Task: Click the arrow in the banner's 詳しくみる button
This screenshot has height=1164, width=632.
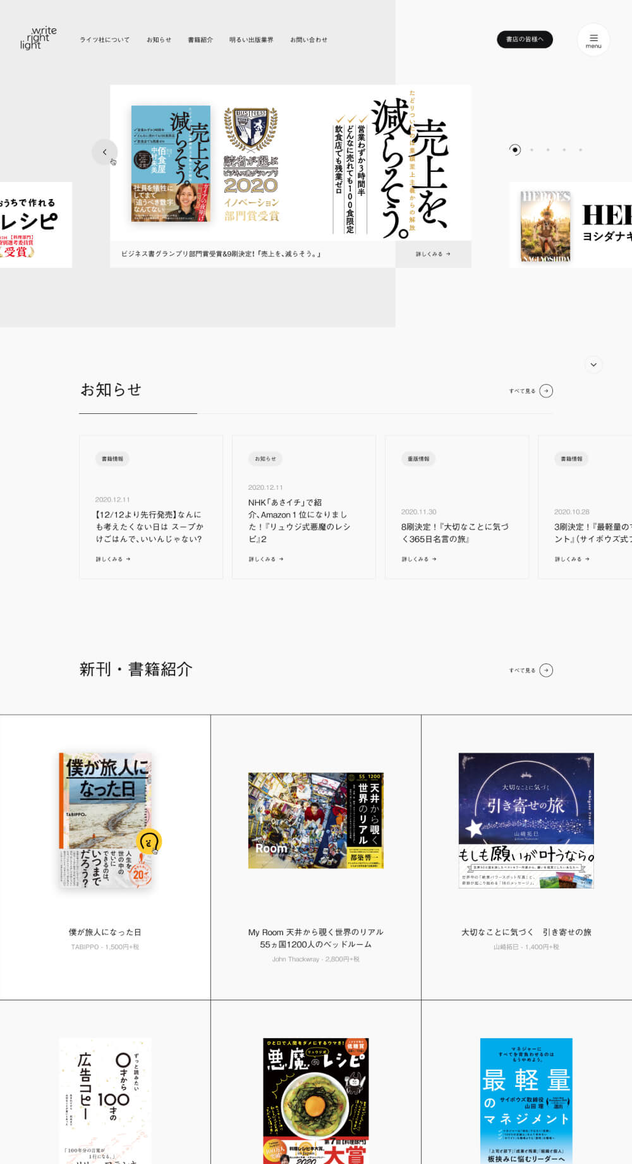Action: [448, 254]
